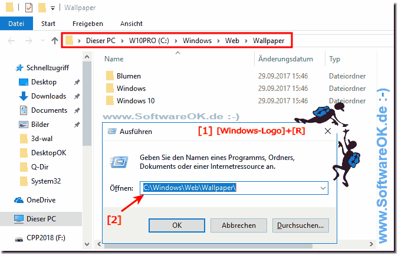The height and width of the screenshot is (255, 398).
Task: Click the Schnellzugriff star icon
Action: tap(19, 68)
